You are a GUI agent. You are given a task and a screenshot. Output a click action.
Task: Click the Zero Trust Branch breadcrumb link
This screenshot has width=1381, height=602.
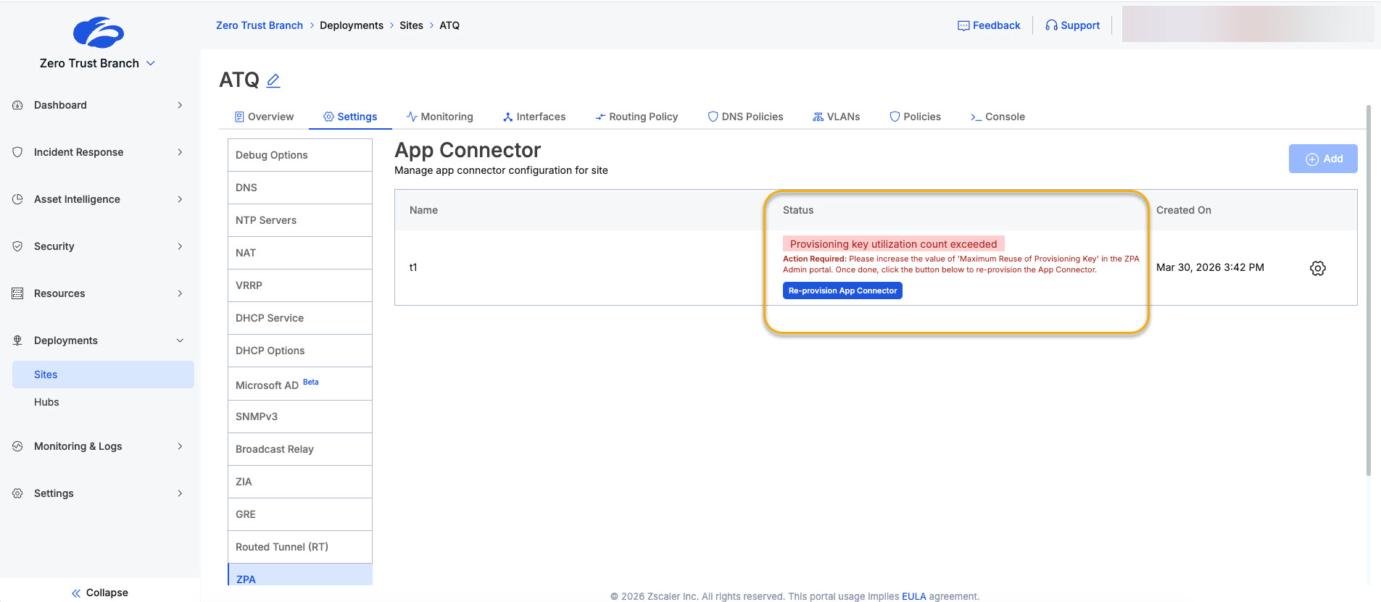[x=260, y=25]
